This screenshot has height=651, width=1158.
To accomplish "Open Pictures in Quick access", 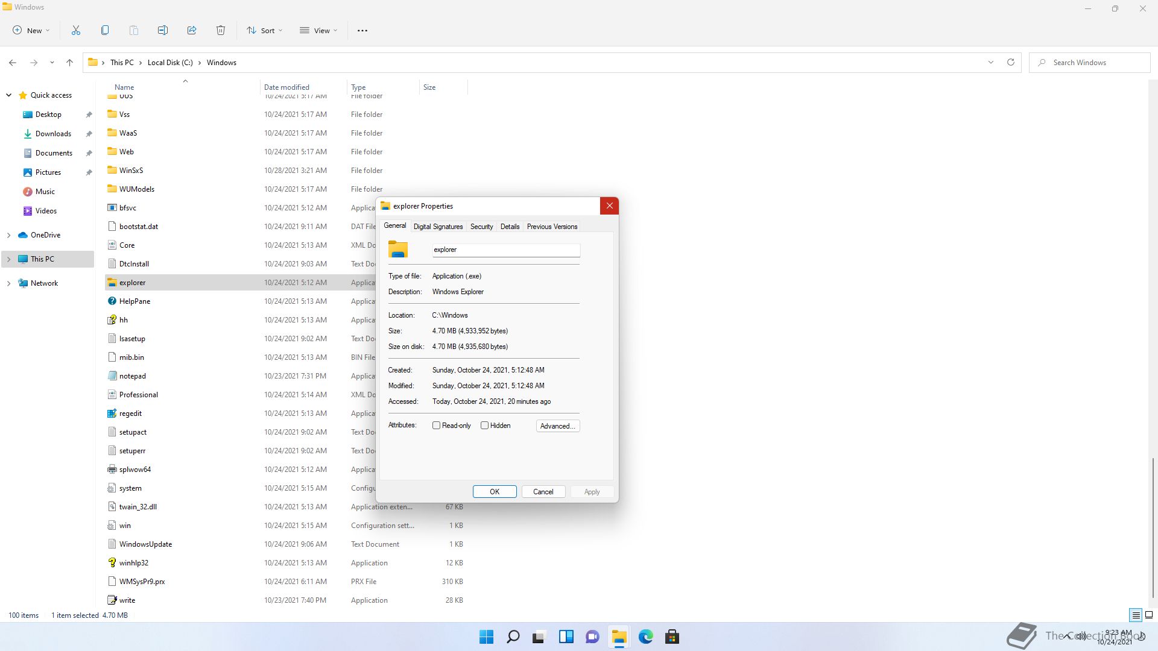I will 48,172.
